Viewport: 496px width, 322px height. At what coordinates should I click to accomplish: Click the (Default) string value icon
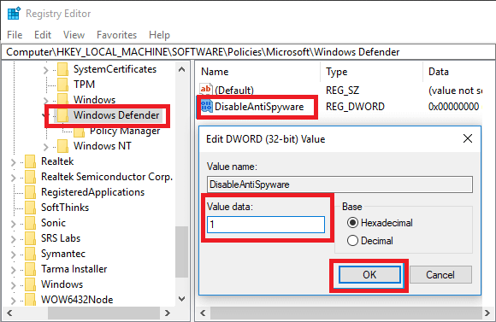click(x=205, y=90)
